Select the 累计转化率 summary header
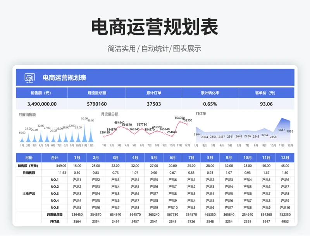The width and height of the screenshot is (310, 239). point(210,93)
